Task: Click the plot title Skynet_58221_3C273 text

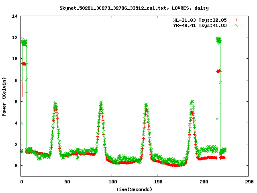Action: 134,8
